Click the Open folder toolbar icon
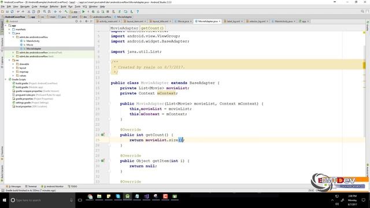 (2, 12)
